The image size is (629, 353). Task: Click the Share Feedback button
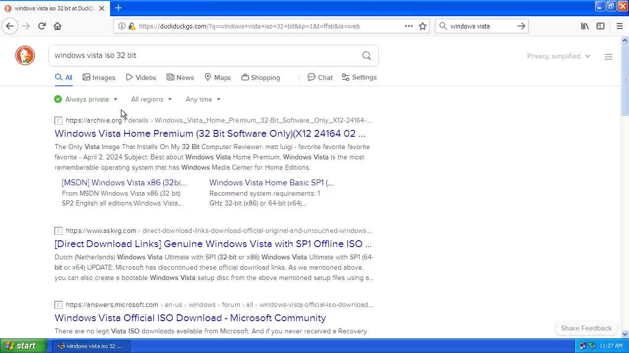pos(586,328)
